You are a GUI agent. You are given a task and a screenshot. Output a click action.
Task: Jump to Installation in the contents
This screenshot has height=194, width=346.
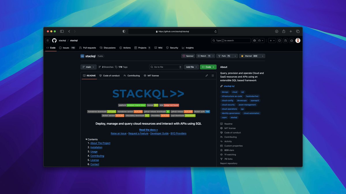click(96, 147)
